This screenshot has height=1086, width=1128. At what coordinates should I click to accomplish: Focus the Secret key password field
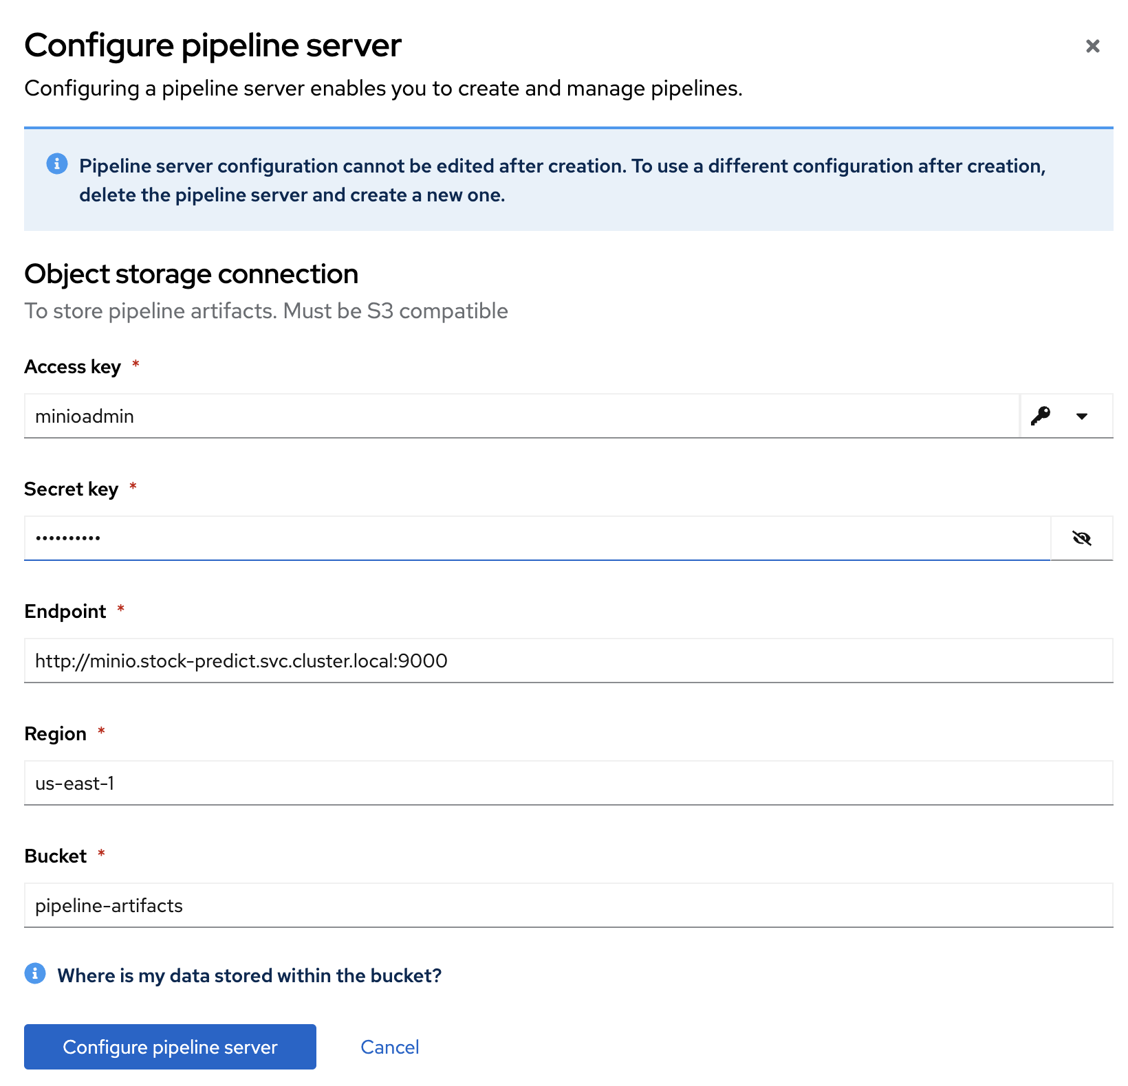click(x=537, y=538)
